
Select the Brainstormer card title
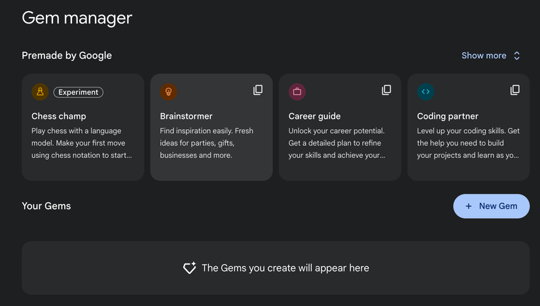[187, 116]
